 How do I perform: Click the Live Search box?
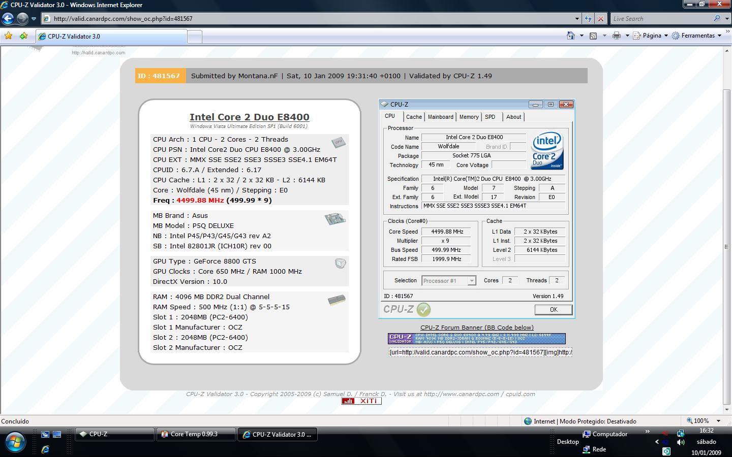tap(661, 19)
